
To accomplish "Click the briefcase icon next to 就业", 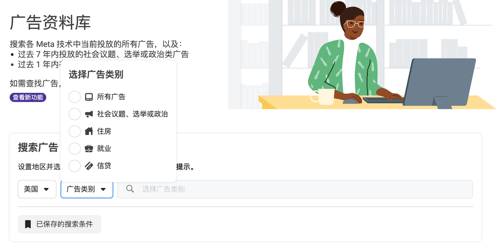I will click(x=89, y=149).
